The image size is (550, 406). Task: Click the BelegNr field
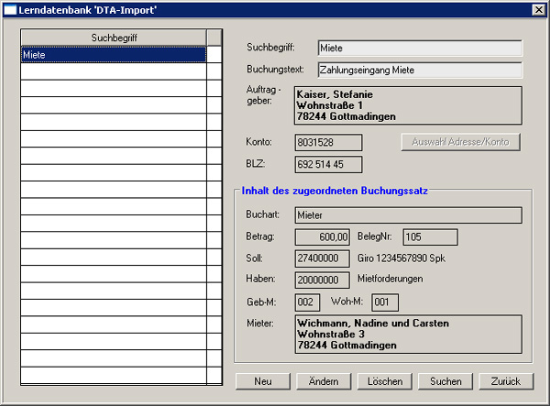tap(430, 237)
